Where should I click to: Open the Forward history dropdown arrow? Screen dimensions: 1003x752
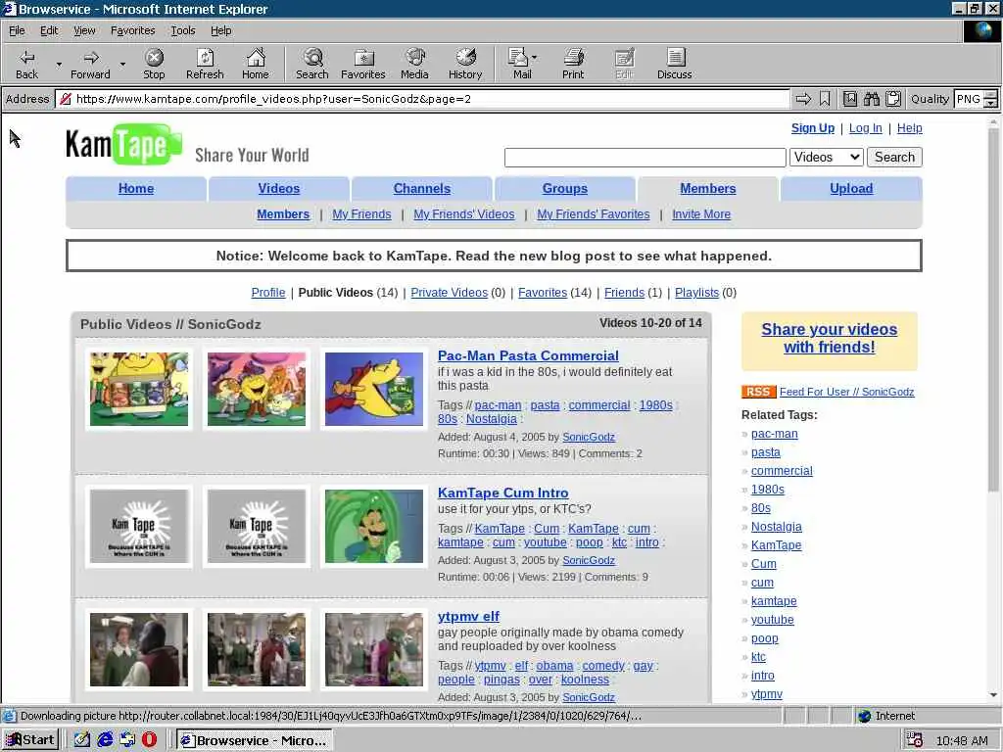(122, 64)
